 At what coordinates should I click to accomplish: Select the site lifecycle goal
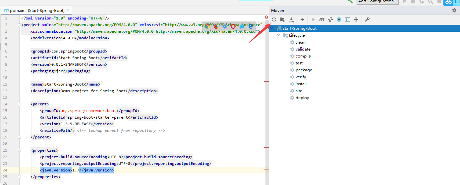point(299,91)
